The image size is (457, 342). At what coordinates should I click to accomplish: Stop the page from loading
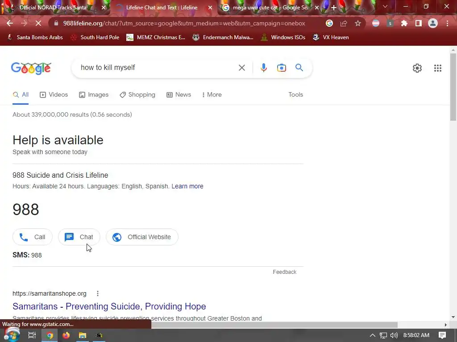click(x=38, y=23)
